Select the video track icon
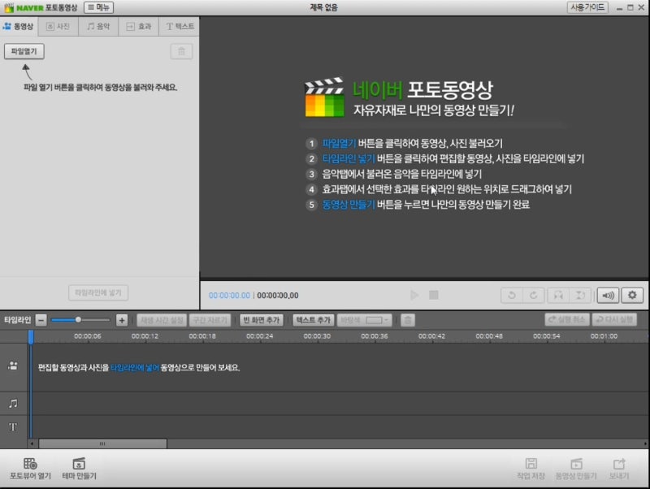 point(13,366)
